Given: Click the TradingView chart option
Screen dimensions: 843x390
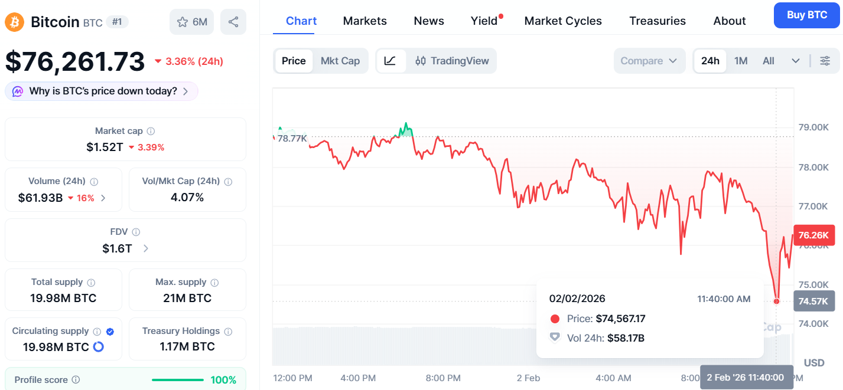Looking at the screenshot, I should pyautogui.click(x=452, y=61).
